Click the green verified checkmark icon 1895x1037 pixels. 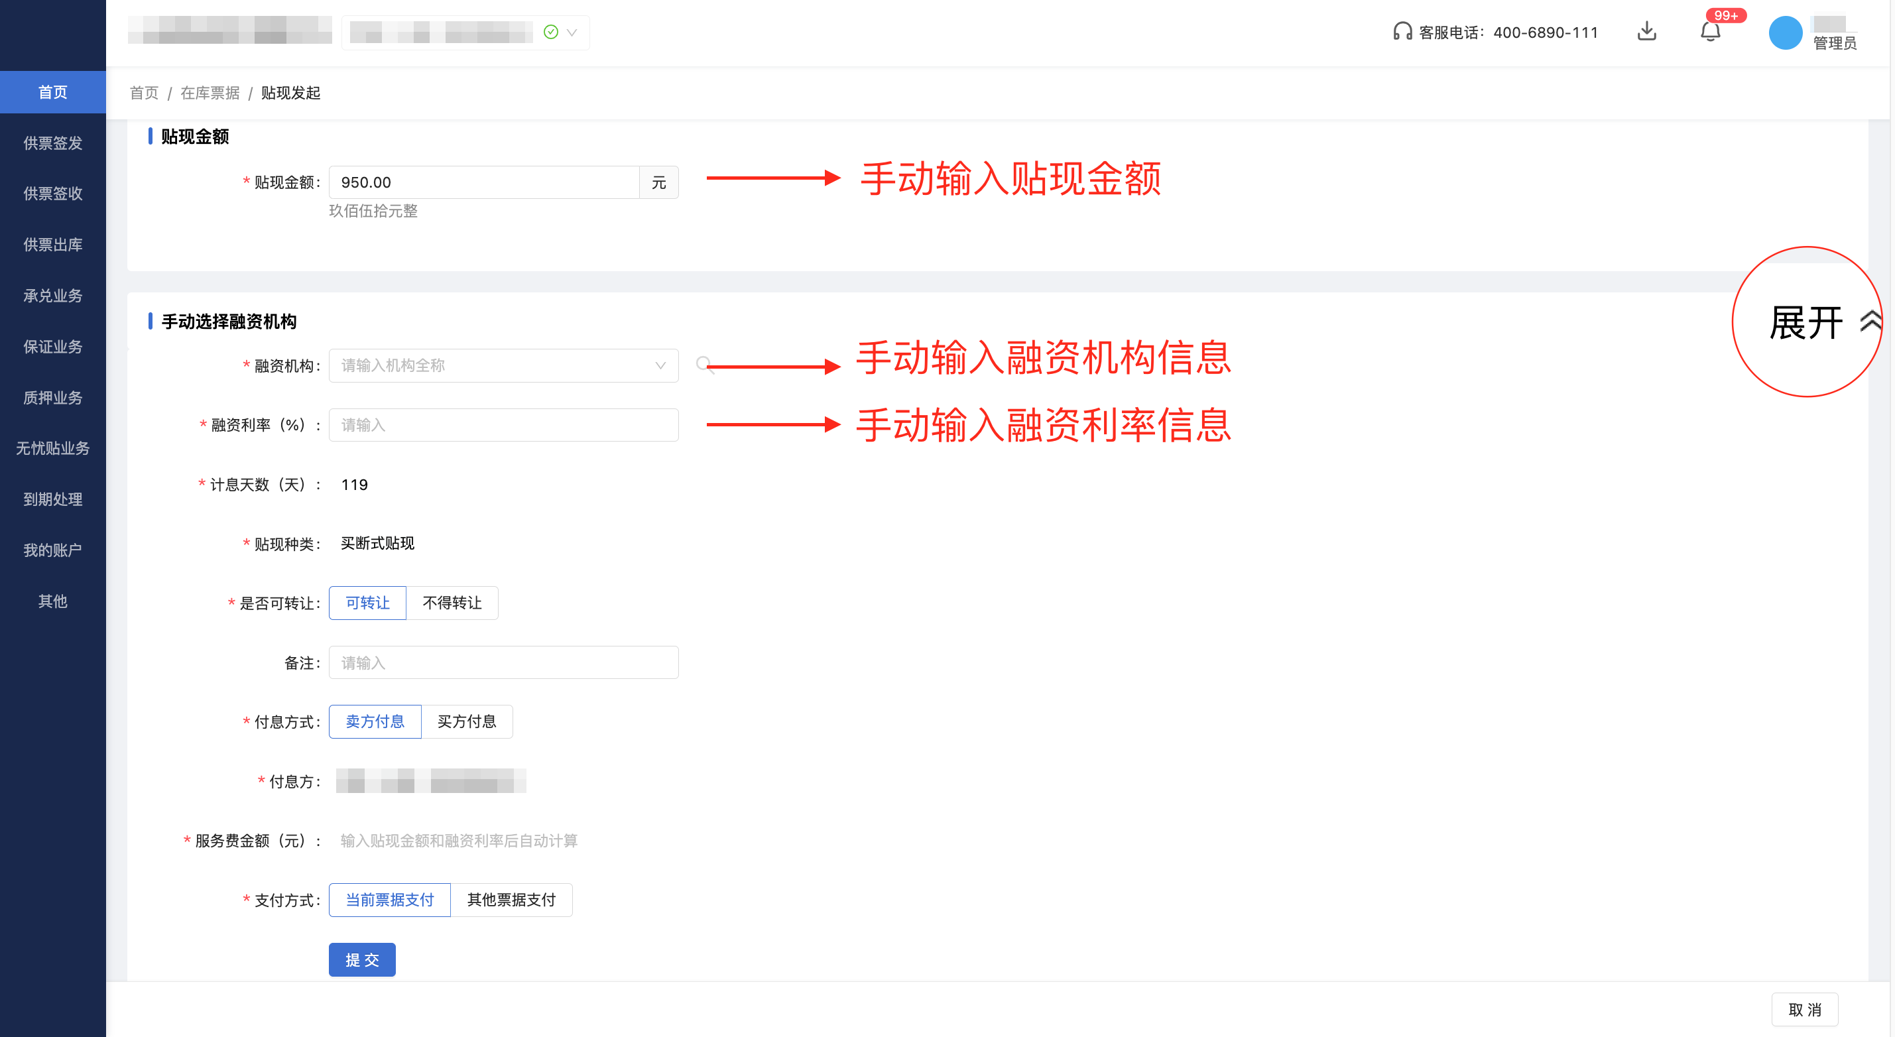pos(551,32)
